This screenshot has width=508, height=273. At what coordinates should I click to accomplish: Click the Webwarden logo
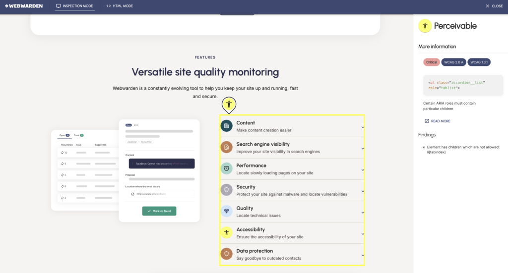tap(23, 6)
